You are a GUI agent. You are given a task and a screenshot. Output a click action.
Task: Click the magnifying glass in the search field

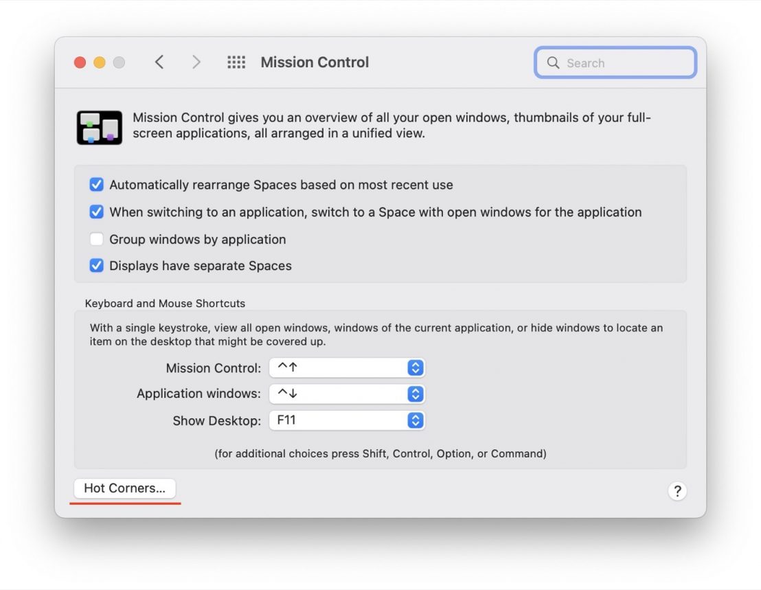[x=553, y=63]
